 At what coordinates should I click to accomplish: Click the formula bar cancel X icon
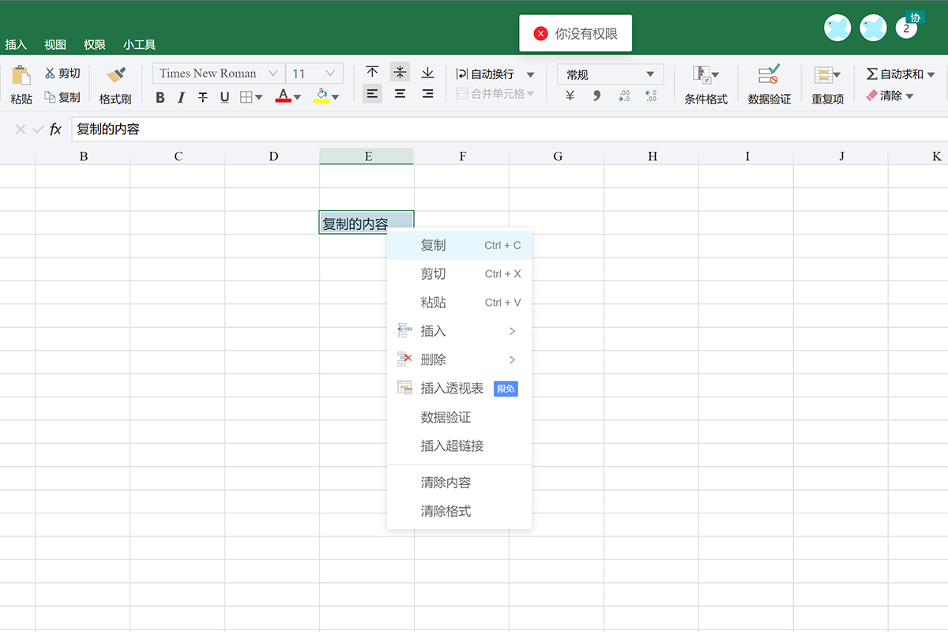coord(21,130)
